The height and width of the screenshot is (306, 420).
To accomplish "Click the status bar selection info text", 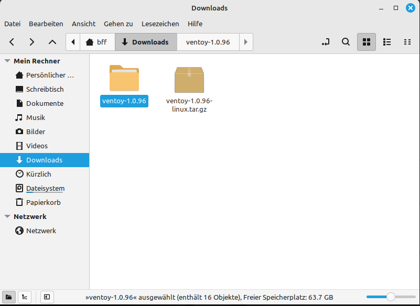I will 209,298.
